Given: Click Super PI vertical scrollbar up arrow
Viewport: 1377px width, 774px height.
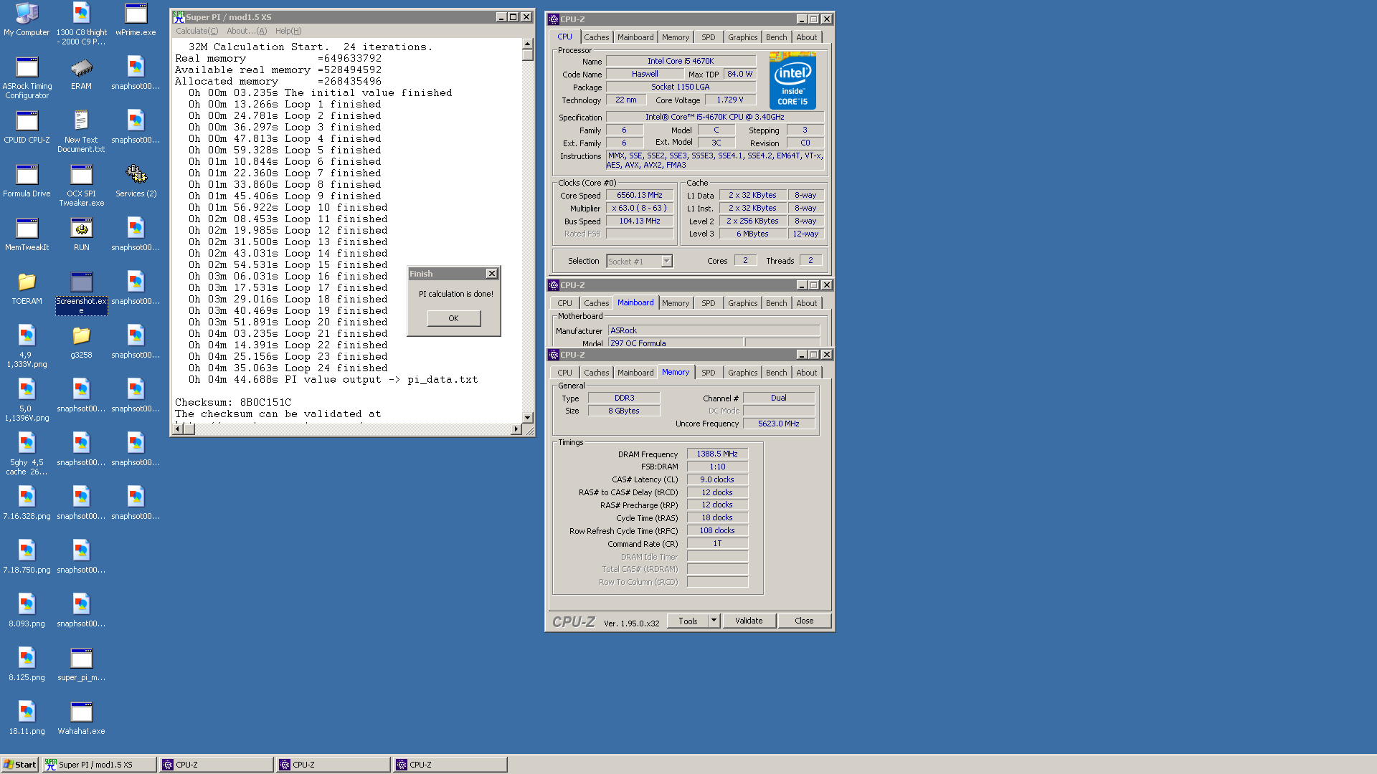Looking at the screenshot, I should (528, 44).
